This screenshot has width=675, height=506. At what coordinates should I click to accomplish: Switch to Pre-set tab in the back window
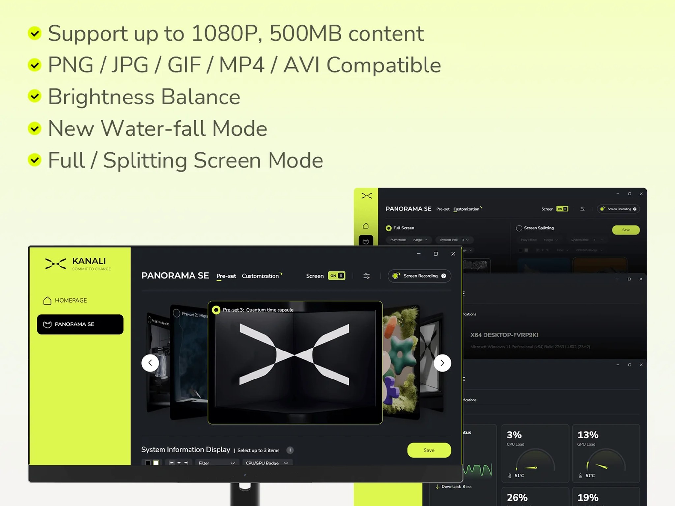tap(443, 209)
